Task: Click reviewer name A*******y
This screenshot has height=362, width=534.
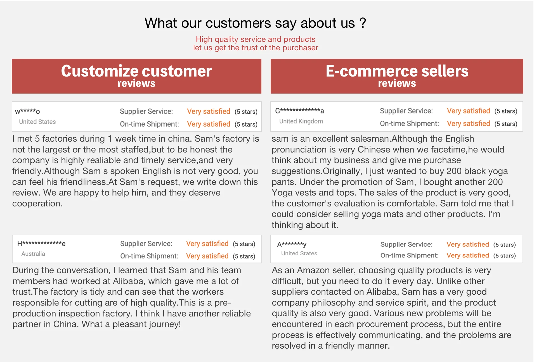Action: pos(292,244)
